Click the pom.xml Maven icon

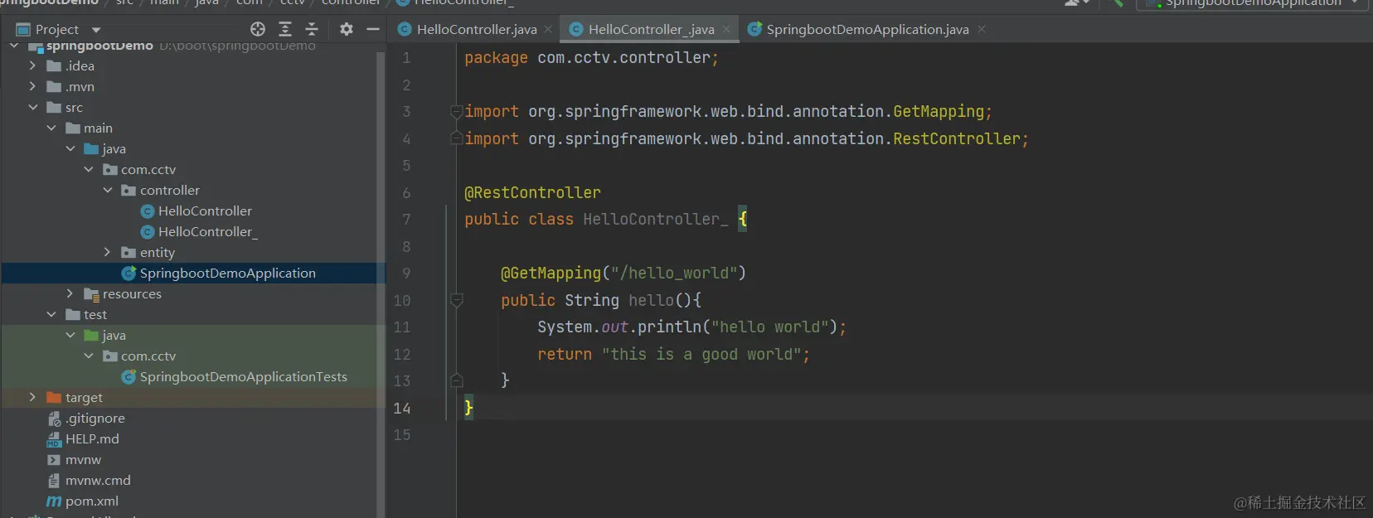(x=54, y=501)
